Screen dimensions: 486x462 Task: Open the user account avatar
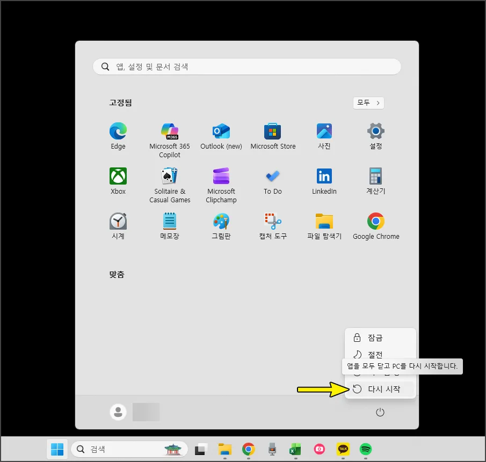118,412
